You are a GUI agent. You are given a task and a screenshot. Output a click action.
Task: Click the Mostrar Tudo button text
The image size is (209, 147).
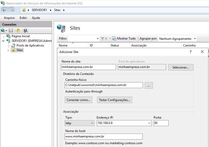pos(126,38)
